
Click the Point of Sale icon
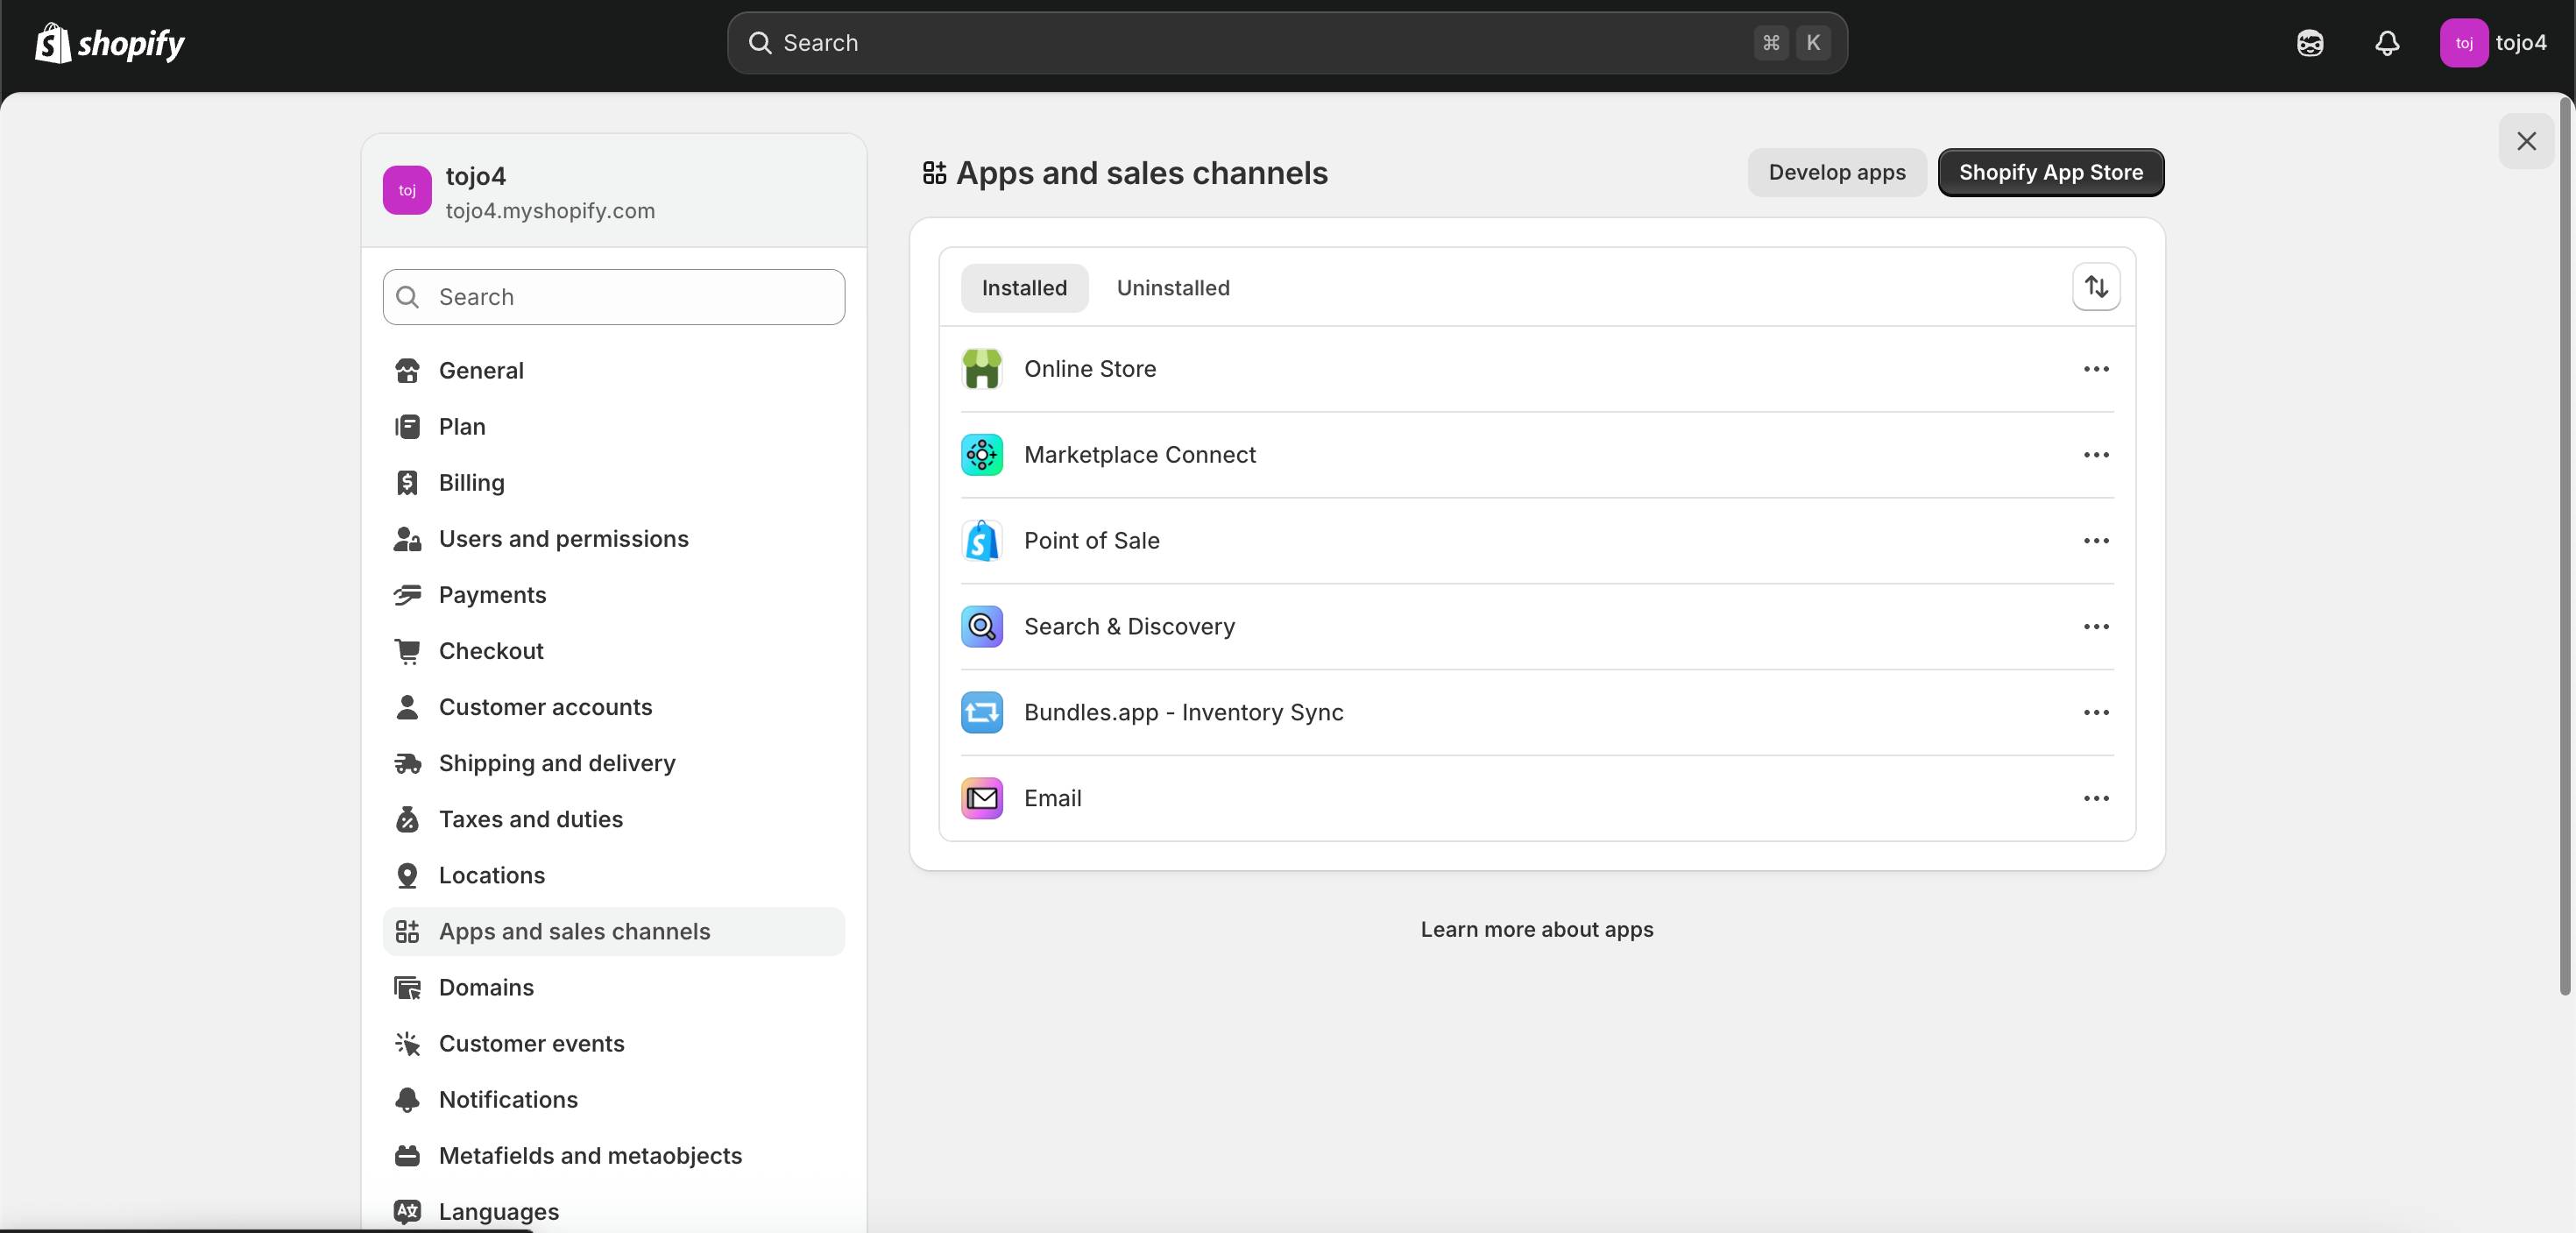pos(981,541)
